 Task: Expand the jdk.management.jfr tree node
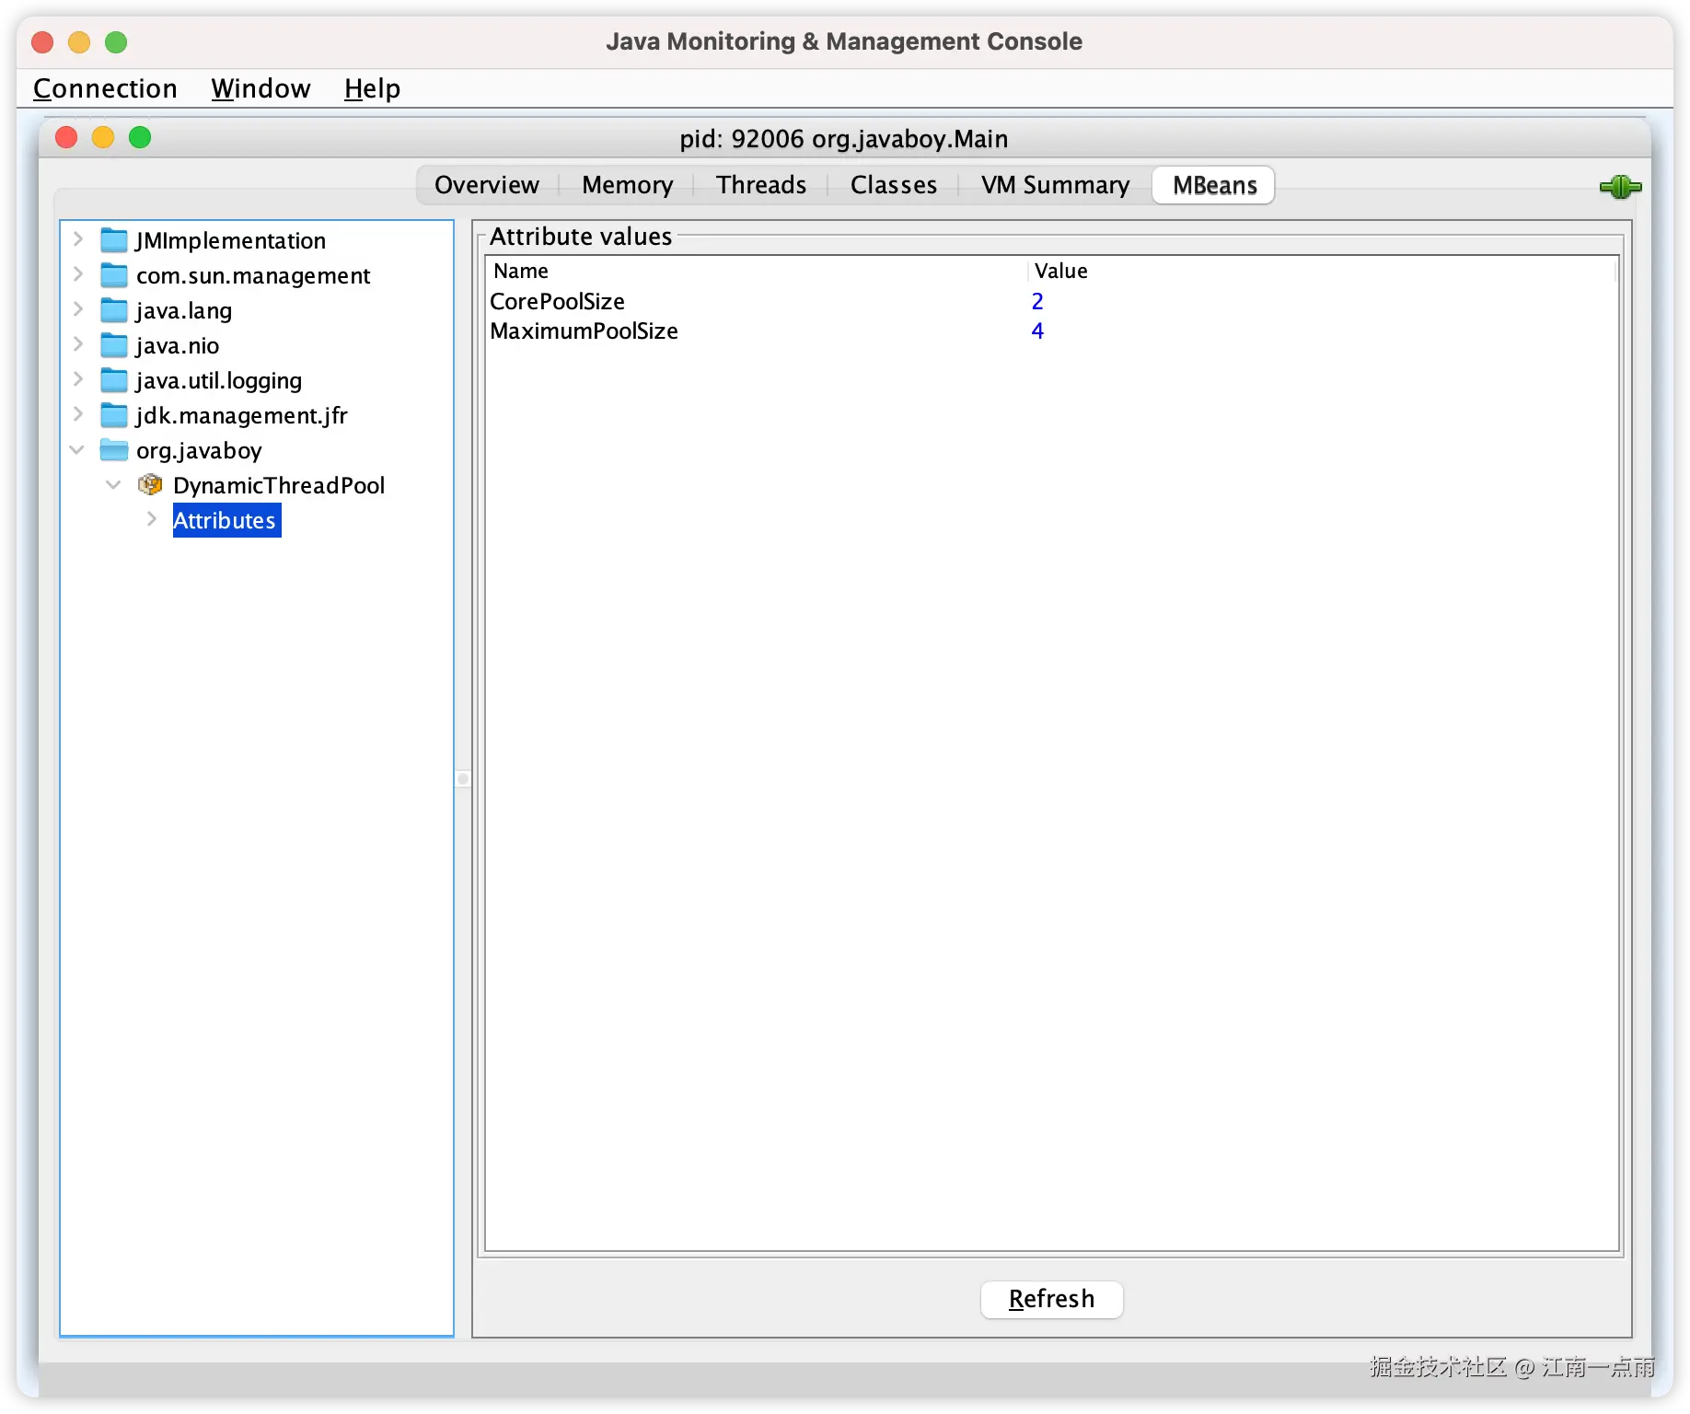pyautogui.click(x=78, y=414)
